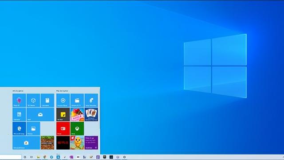Open the wide Microsoft Store tile
The width and height of the screenshot is (284, 160).
pyautogui.click(x=26, y=143)
